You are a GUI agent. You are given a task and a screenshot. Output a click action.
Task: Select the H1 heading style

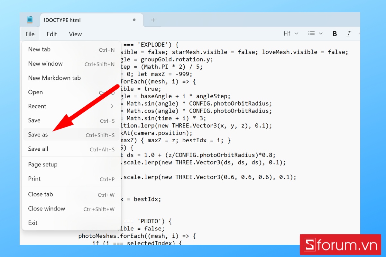point(287,33)
